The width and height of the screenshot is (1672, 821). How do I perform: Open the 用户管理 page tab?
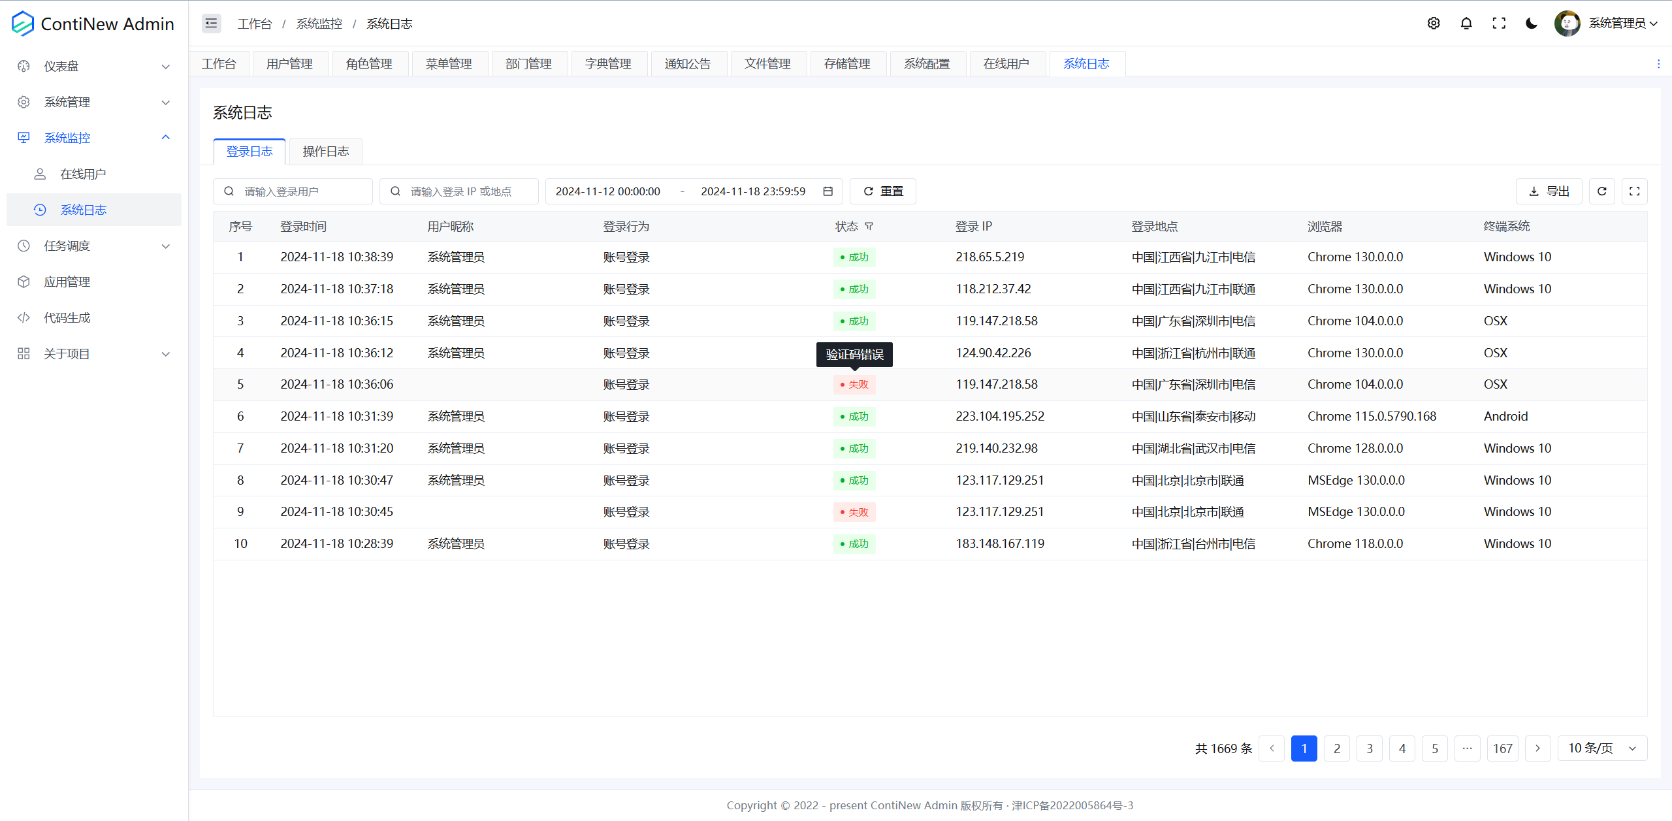click(x=289, y=64)
